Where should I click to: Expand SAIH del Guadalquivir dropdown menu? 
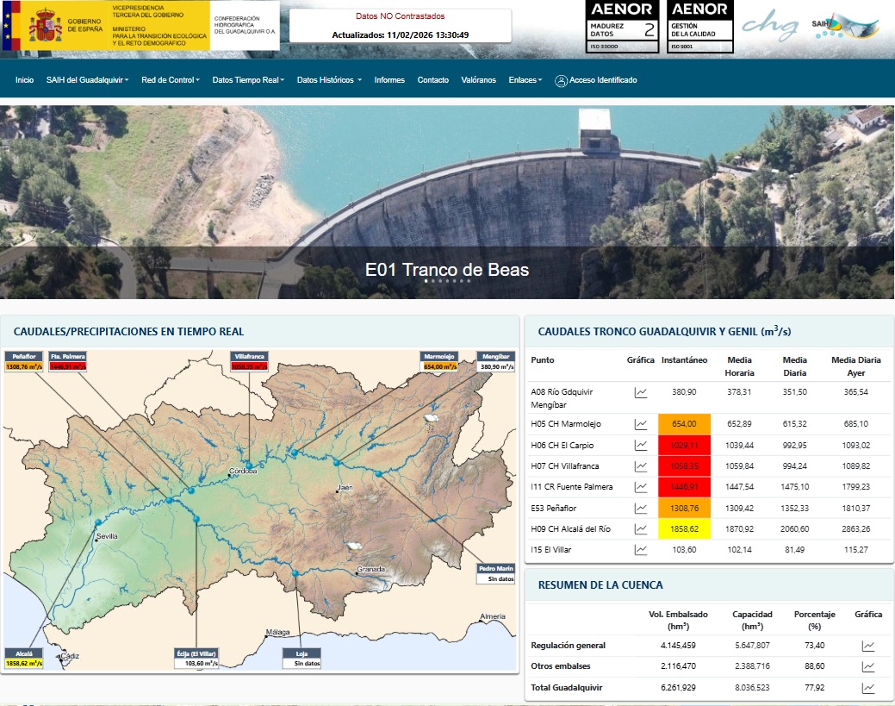[x=87, y=80]
